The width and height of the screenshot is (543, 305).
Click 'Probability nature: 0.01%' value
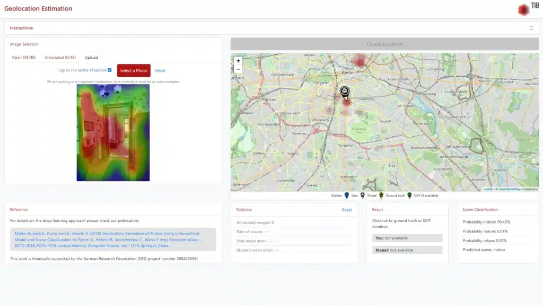pos(485,231)
